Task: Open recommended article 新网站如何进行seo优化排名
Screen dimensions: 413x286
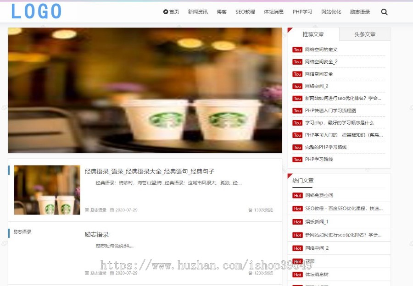Action: 343,98
